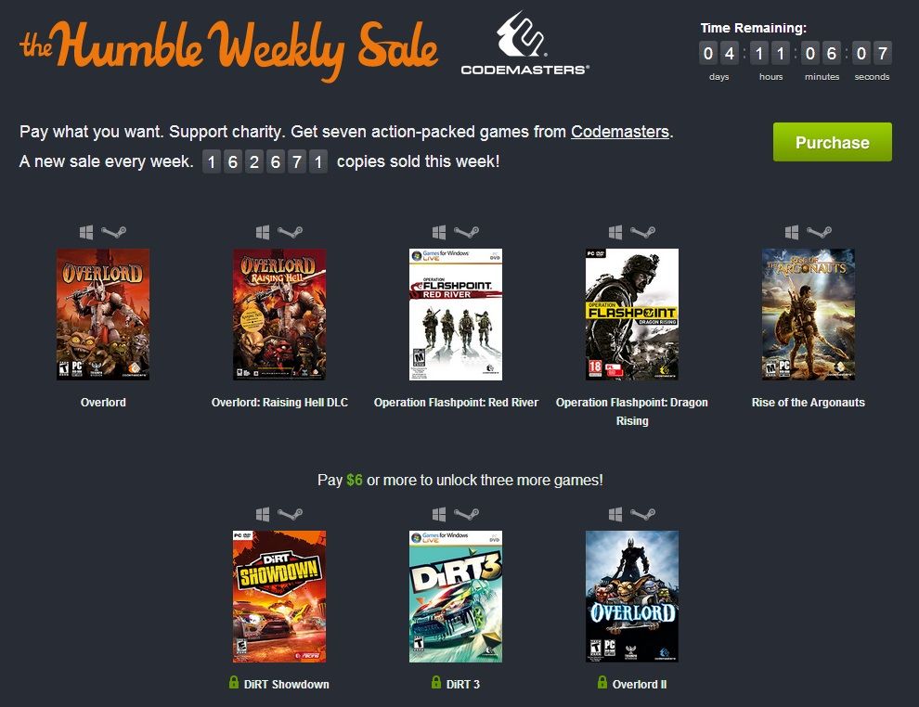Click the green lock icon beside DiRT 3
Image resolution: width=919 pixels, height=707 pixels.
[x=436, y=682]
